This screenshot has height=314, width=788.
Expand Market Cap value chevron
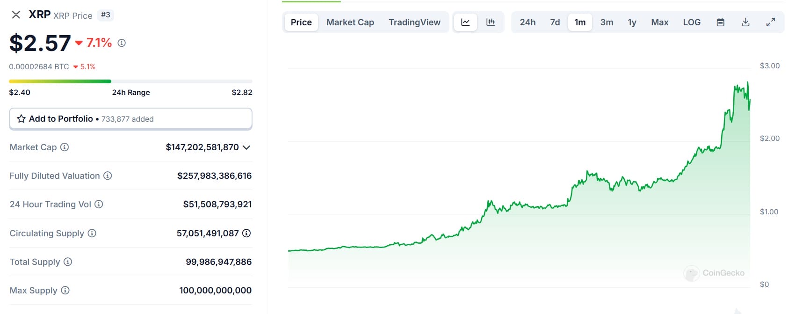pos(246,147)
